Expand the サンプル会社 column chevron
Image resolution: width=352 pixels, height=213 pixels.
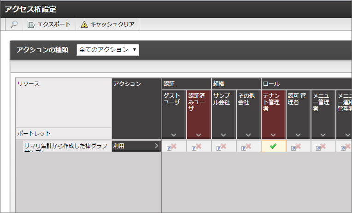[223, 135]
